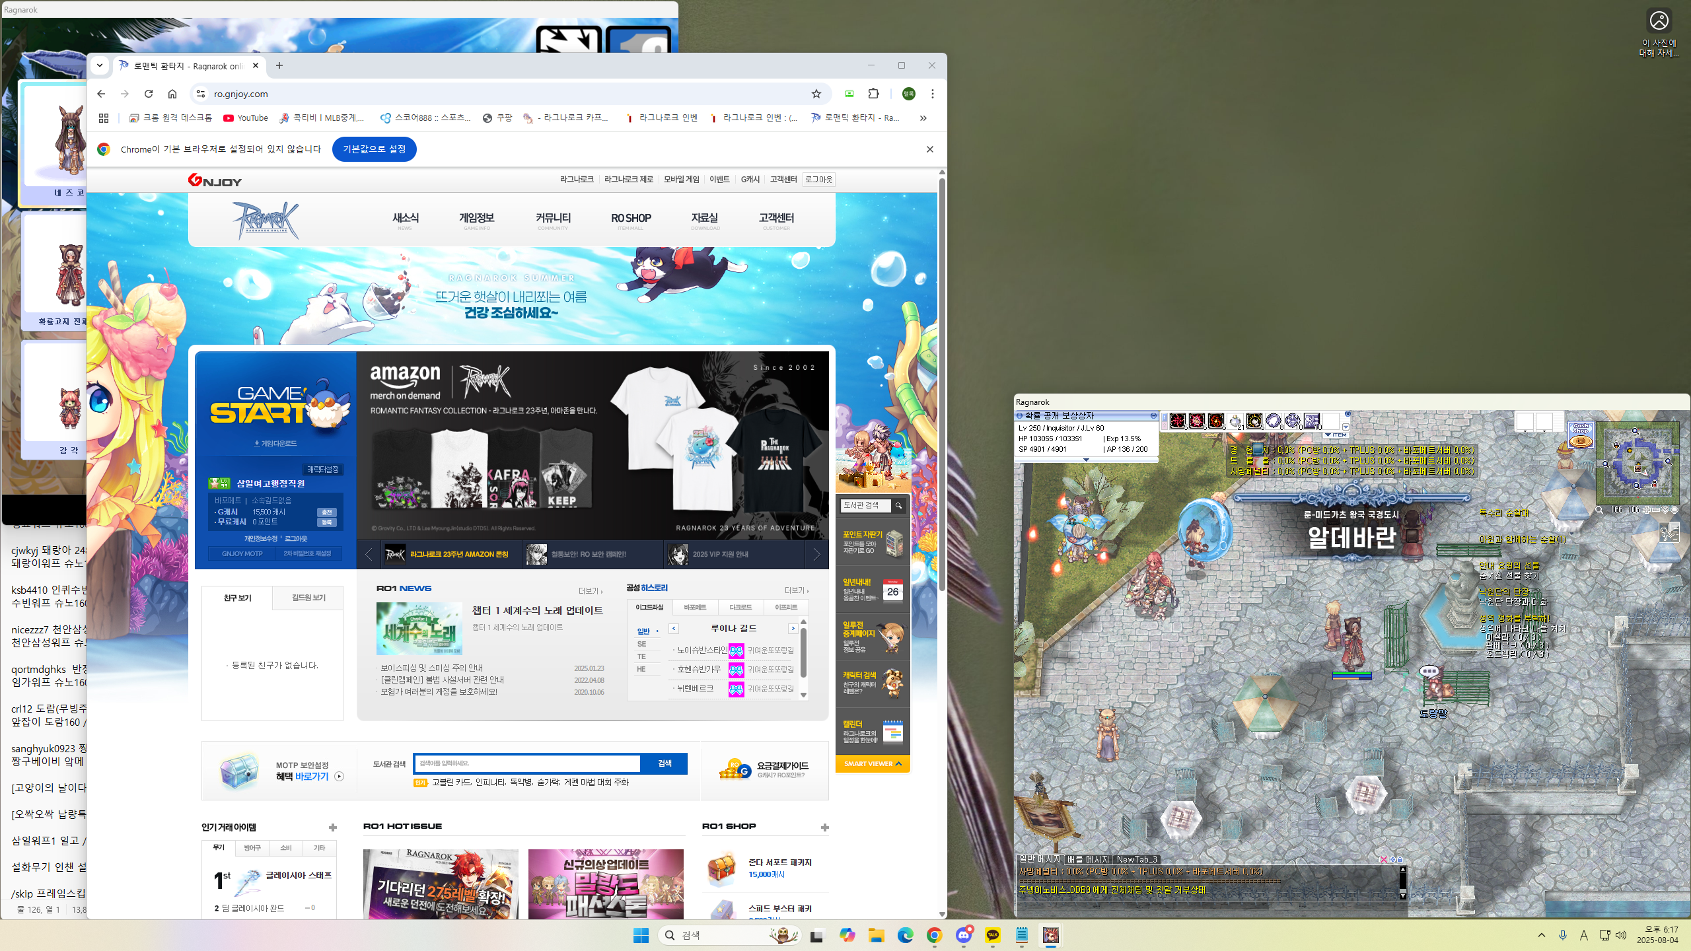Image resolution: width=1691 pixels, height=951 pixels.
Task: Expand the character status window downward arrow
Action: (x=1086, y=460)
